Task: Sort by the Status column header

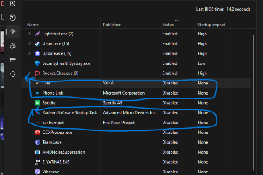Action: (168, 24)
